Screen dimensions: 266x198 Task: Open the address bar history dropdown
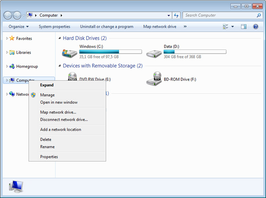[x=169, y=15]
